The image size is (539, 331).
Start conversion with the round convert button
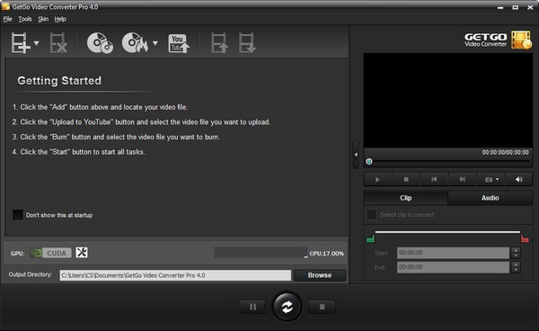287,307
